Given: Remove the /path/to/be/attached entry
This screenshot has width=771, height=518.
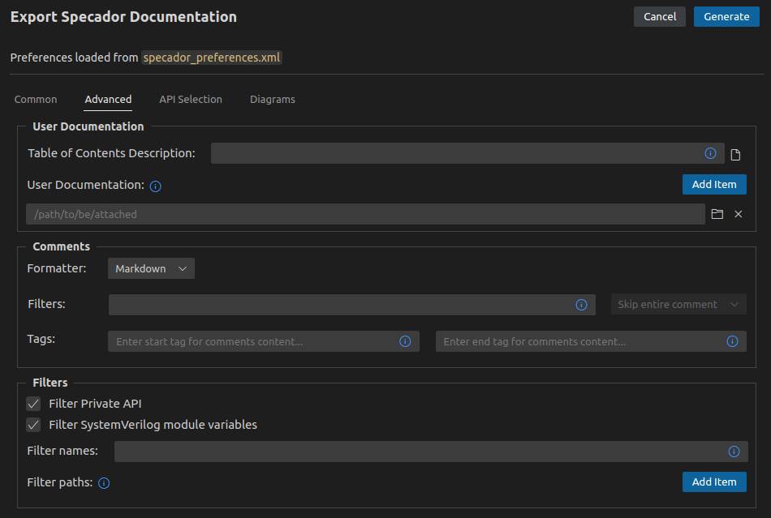Looking at the screenshot, I should [738, 214].
